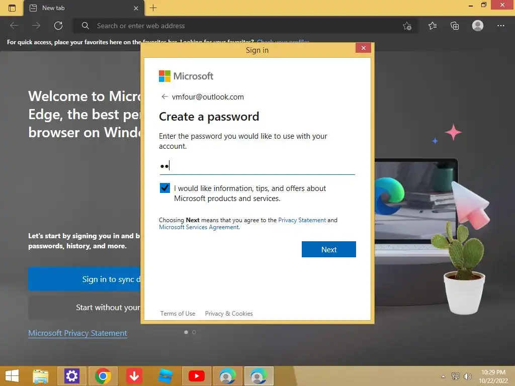This screenshot has width=515, height=386.
Task: Open the Microsoft Privacy Statement link
Action: click(x=77, y=333)
